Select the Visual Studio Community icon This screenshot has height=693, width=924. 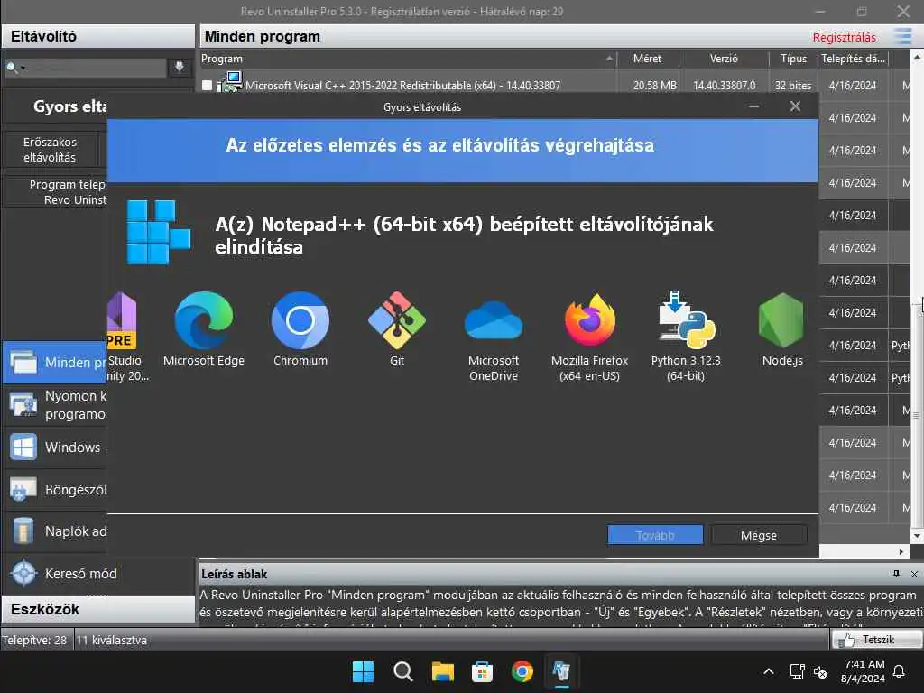pyautogui.click(x=122, y=320)
